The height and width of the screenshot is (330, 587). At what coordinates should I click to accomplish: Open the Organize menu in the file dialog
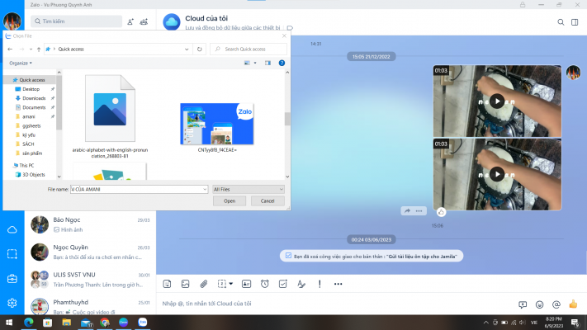pyautogui.click(x=21, y=64)
